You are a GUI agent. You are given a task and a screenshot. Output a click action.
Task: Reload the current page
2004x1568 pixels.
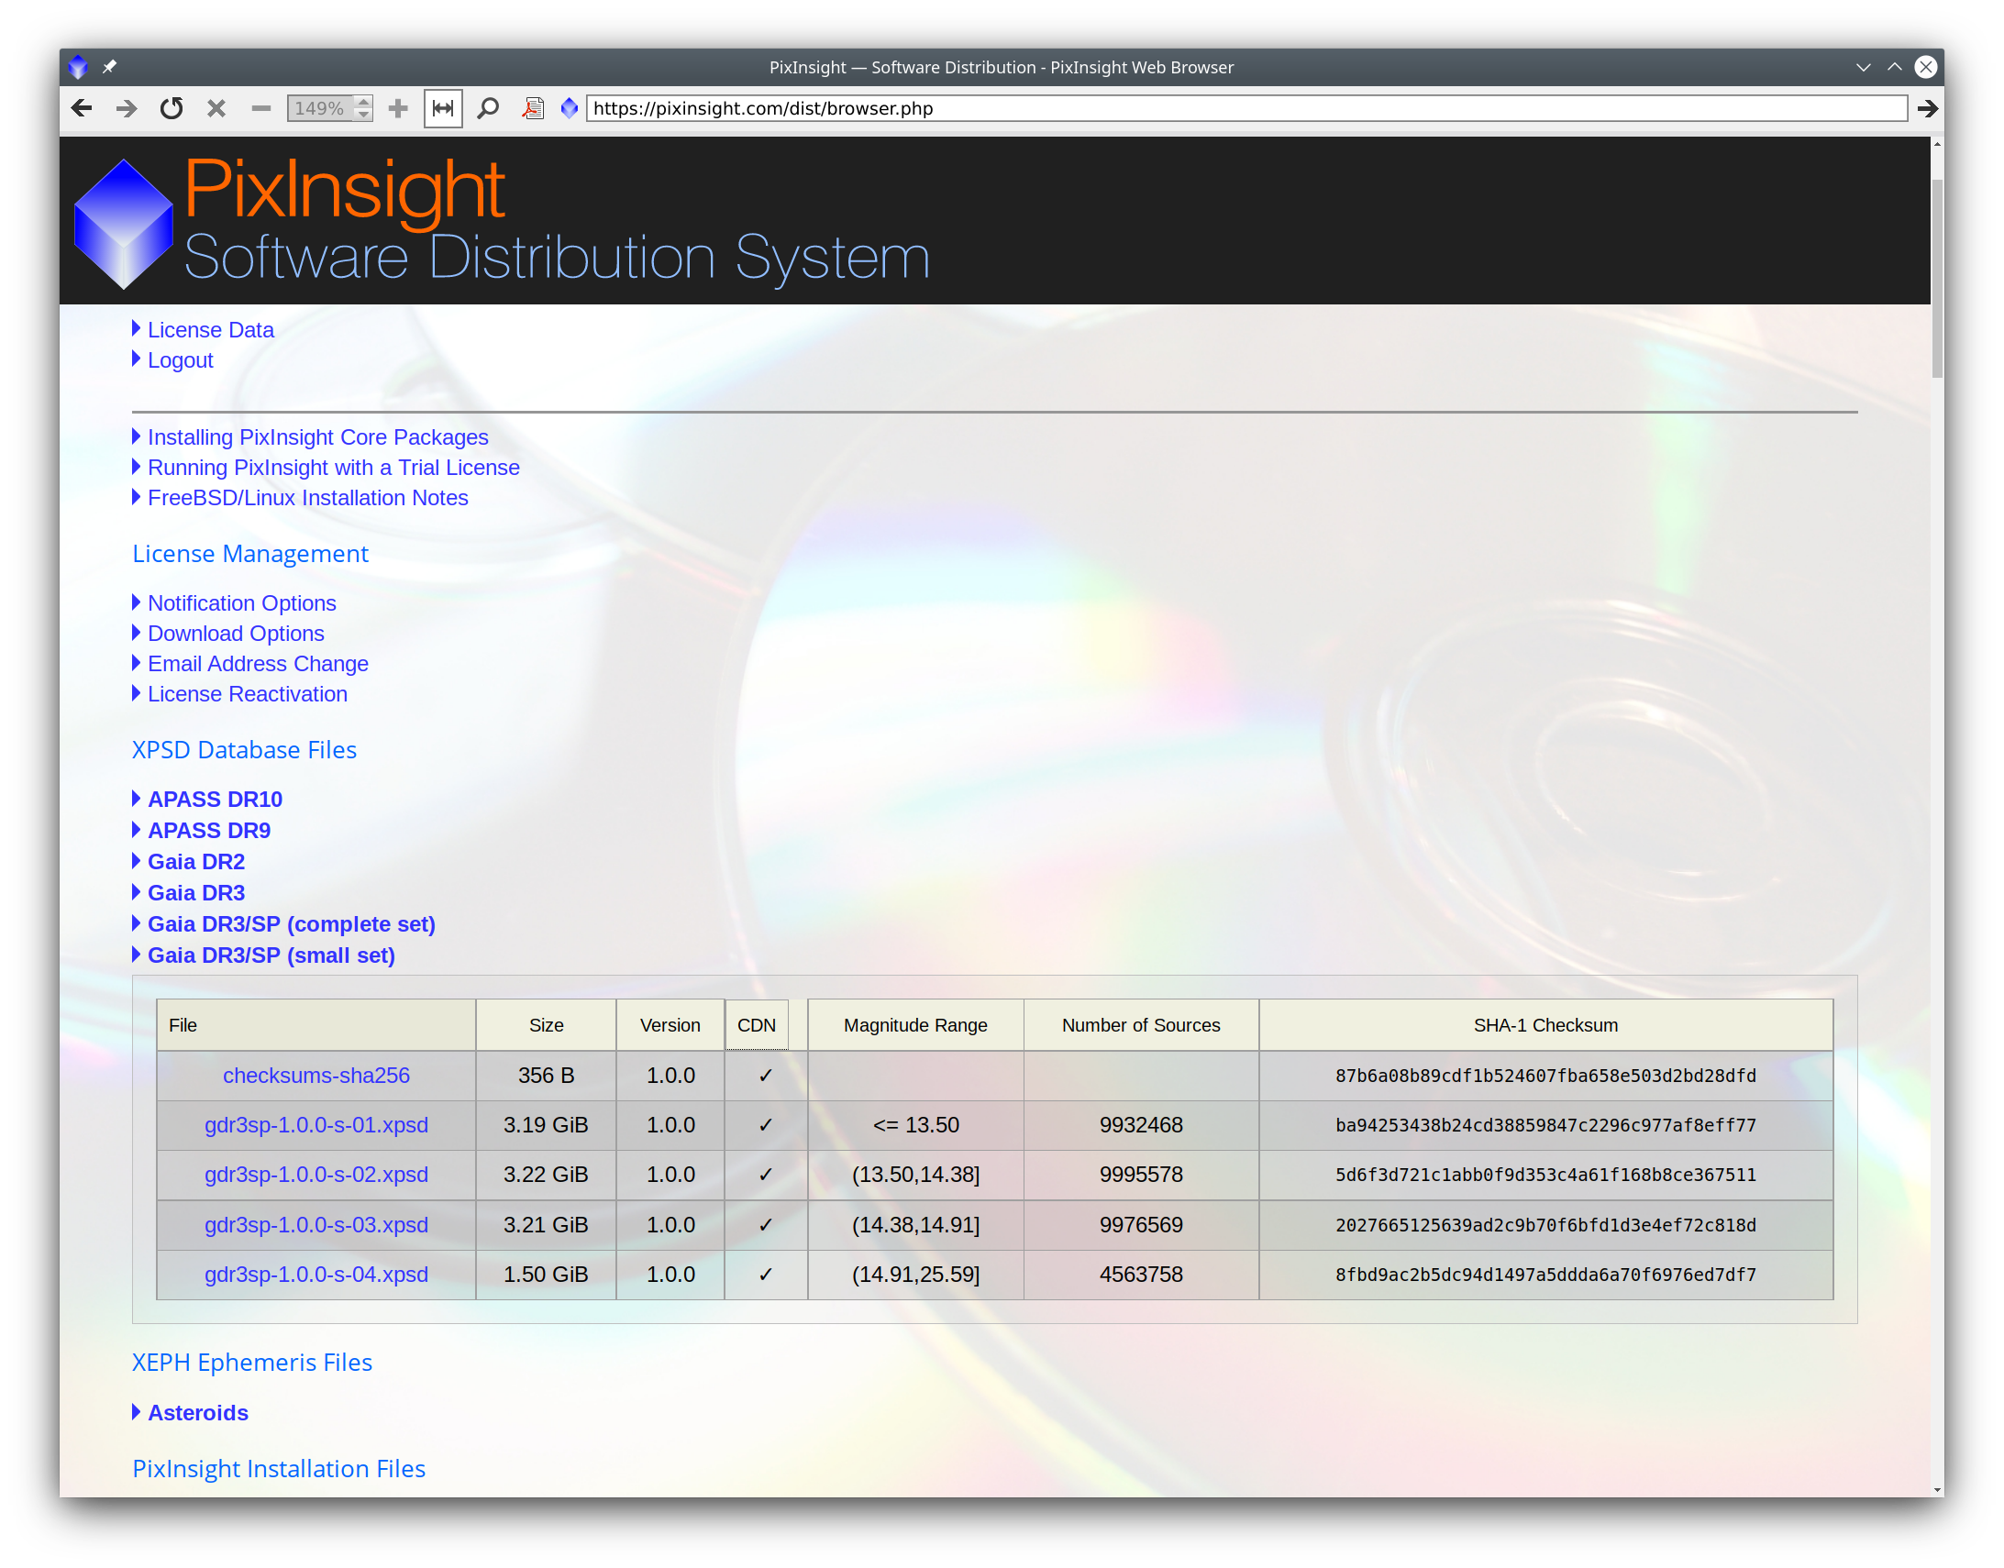[171, 108]
